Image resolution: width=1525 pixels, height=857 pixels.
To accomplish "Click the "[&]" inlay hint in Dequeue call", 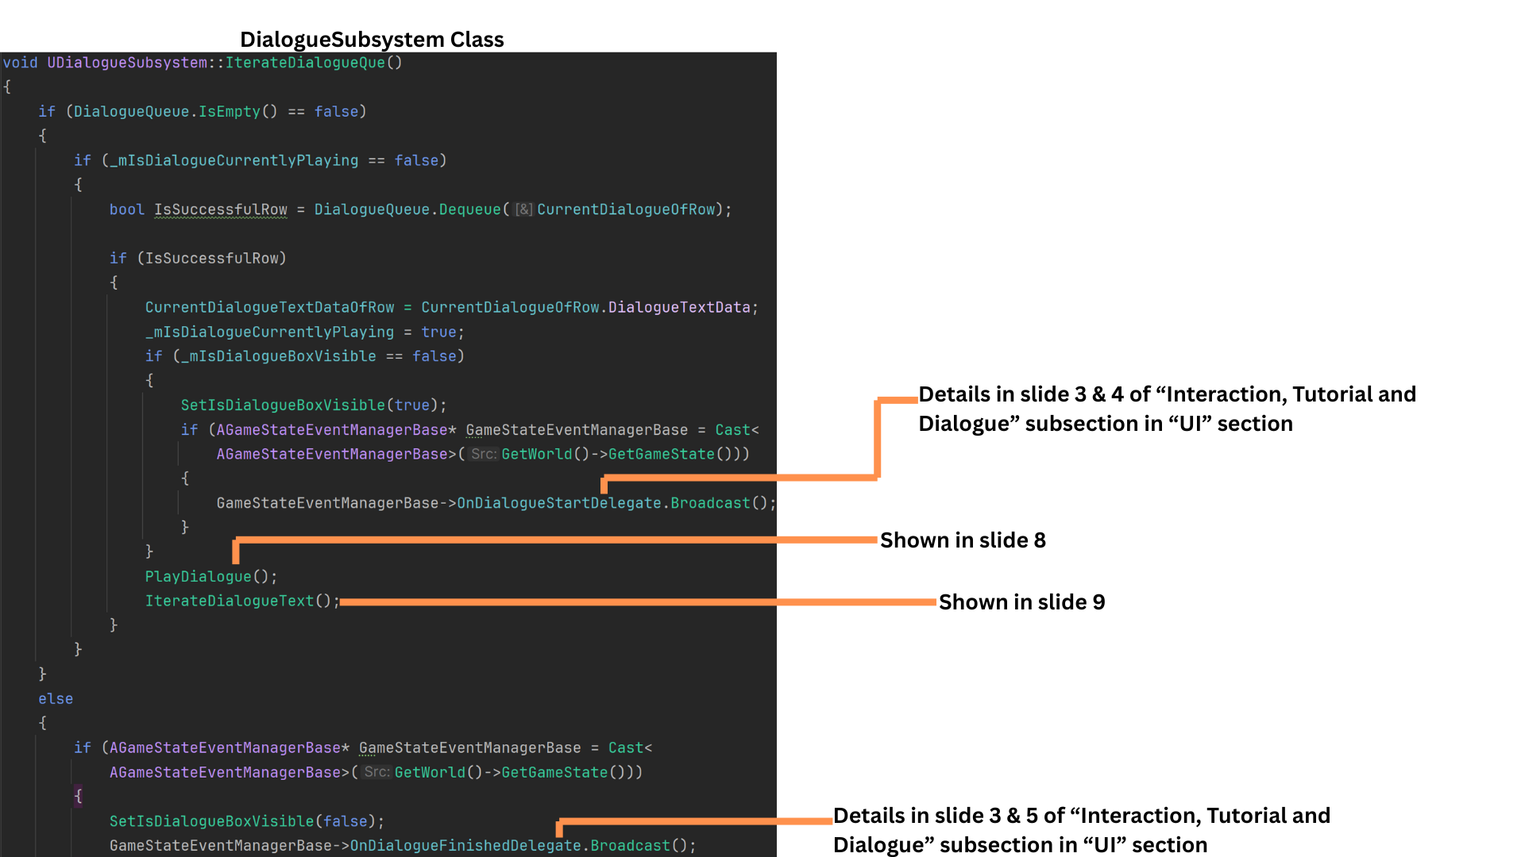I will click(523, 210).
